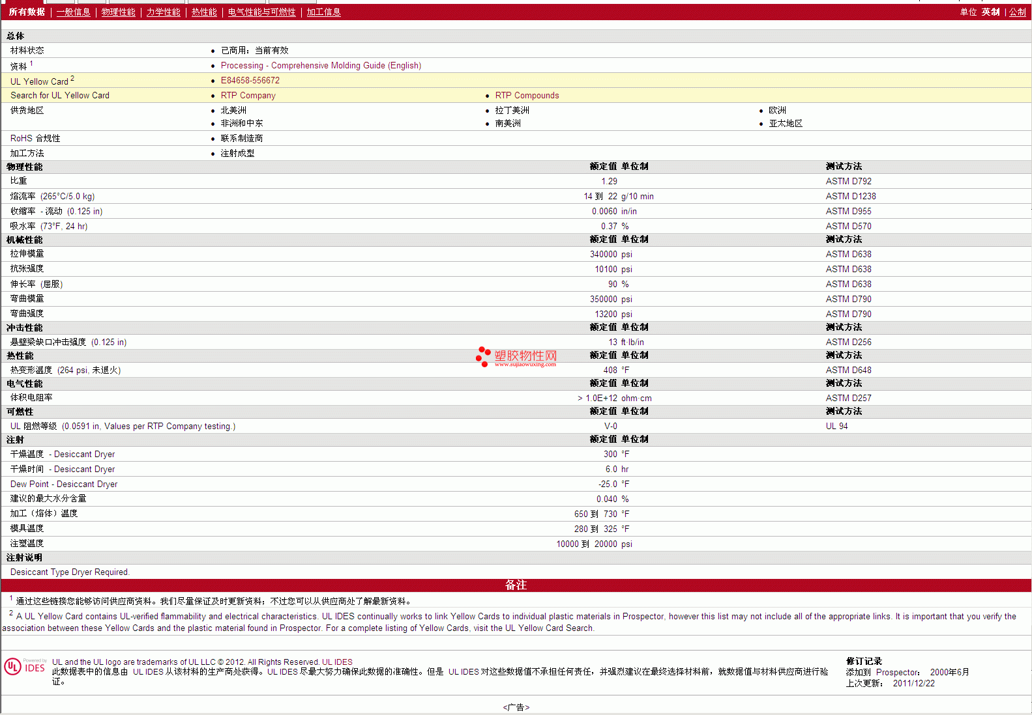Switch units to 公制

[x=1017, y=12]
